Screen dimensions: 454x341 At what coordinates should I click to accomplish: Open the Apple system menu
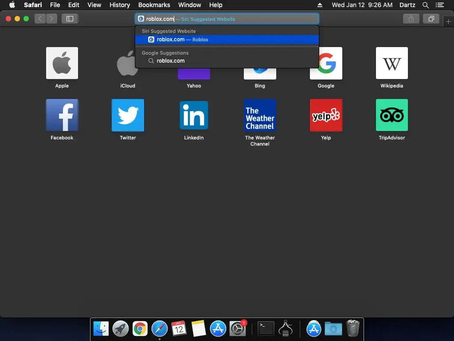click(12, 4)
